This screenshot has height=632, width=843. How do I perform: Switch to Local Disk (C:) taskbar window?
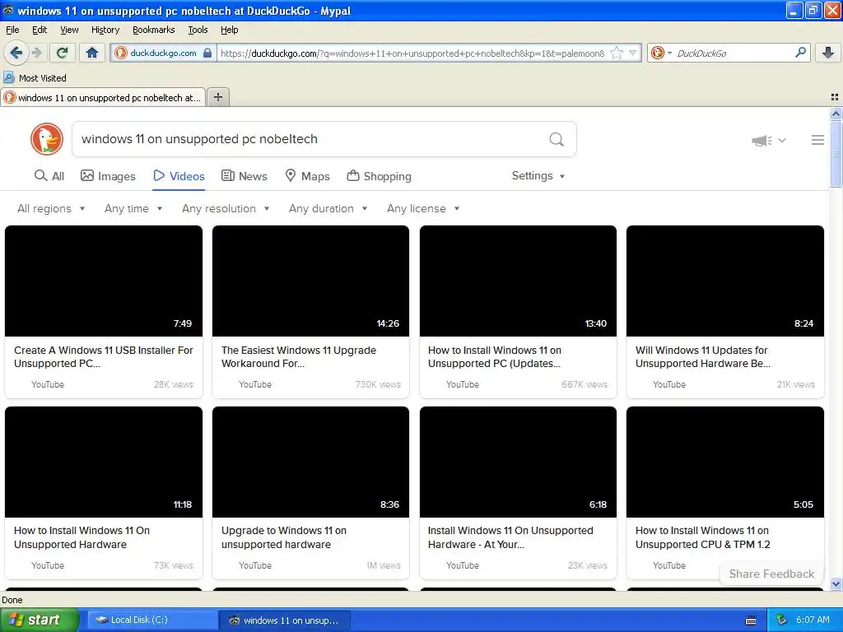pyautogui.click(x=152, y=620)
